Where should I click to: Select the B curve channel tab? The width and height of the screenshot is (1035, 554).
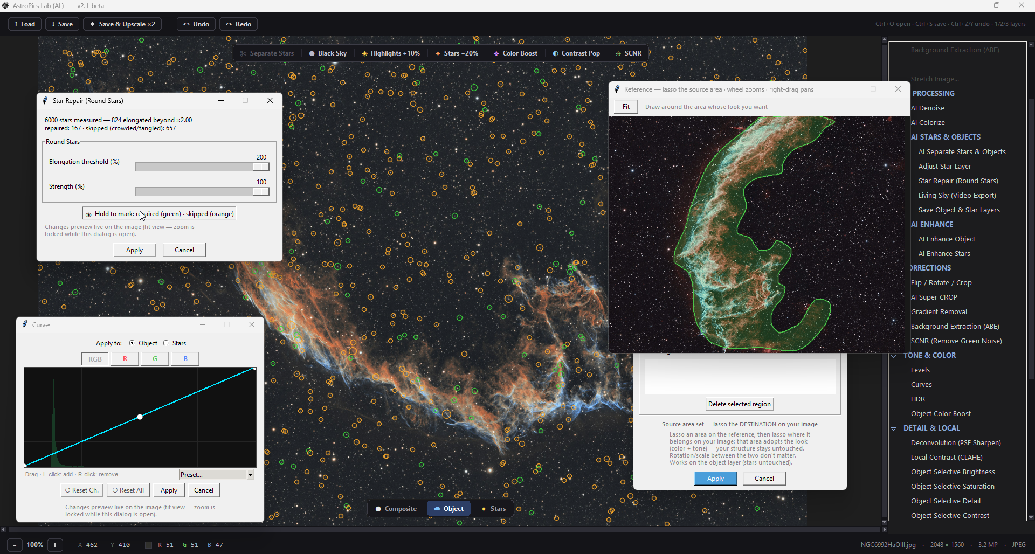(185, 359)
